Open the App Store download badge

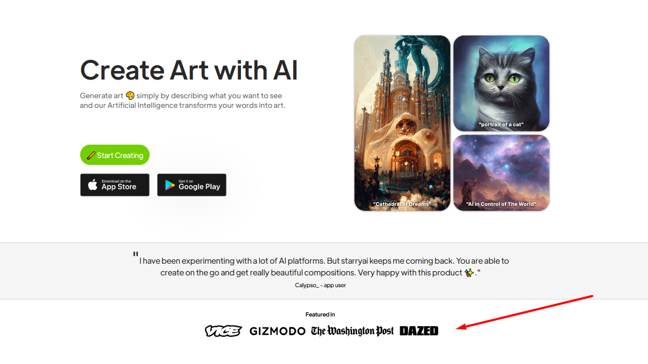point(115,185)
